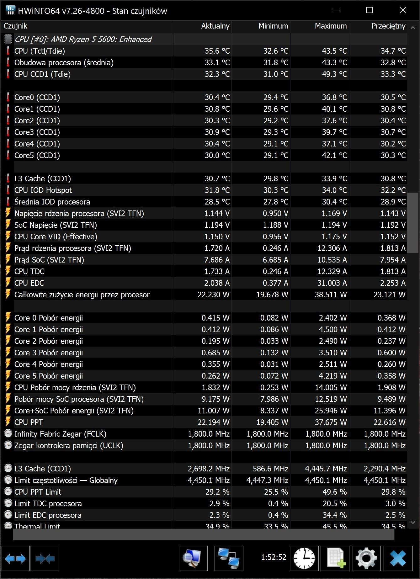Viewport: 420px width, 579px height.
Task: Select the Core4 (CCD1) row label
Action: [37, 144]
